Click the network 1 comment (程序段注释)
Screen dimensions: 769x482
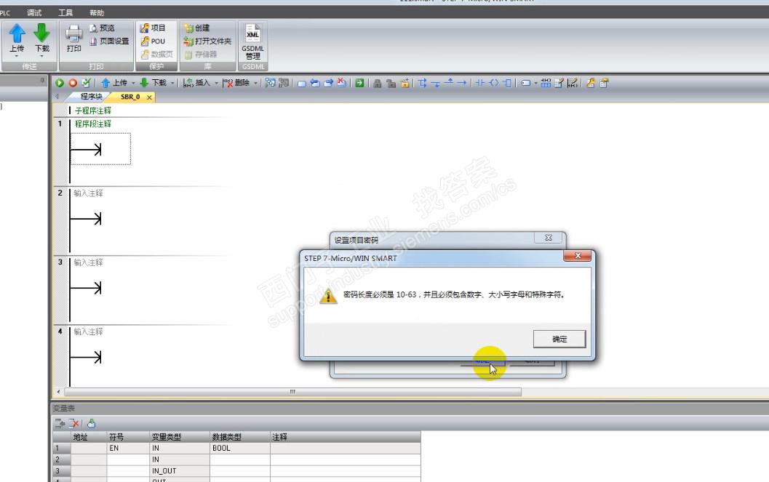(x=93, y=124)
